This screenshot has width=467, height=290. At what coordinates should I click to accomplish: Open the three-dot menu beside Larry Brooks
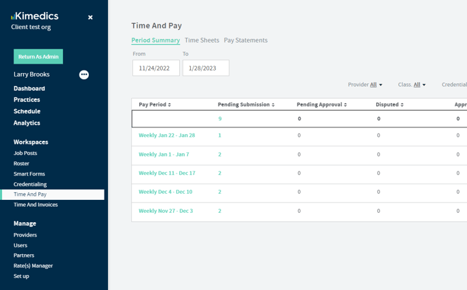coord(84,75)
